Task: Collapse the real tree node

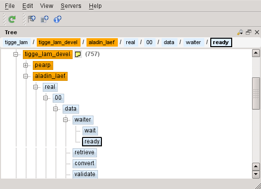Action: pos(35,87)
